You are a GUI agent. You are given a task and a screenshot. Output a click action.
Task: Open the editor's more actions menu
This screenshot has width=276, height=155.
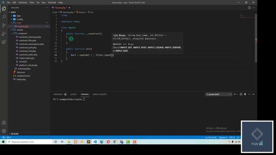pos(254,8)
